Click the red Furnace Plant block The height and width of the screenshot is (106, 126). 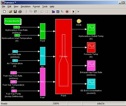64,56
